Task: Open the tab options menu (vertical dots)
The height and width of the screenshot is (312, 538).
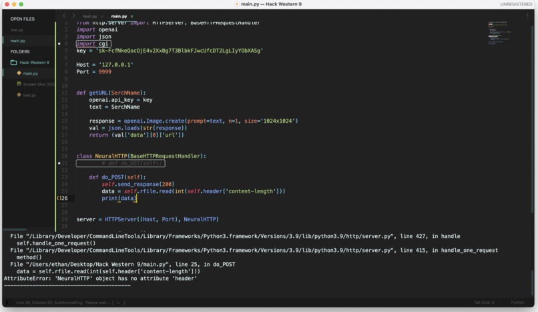Action: tap(527, 16)
